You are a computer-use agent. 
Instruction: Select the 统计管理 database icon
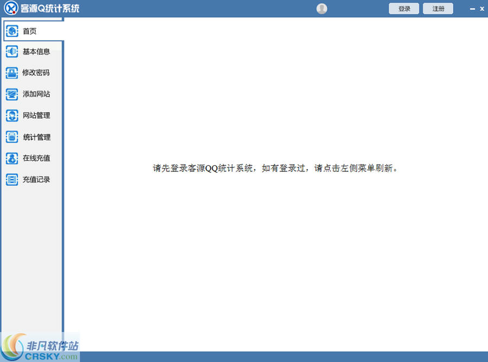[12, 137]
